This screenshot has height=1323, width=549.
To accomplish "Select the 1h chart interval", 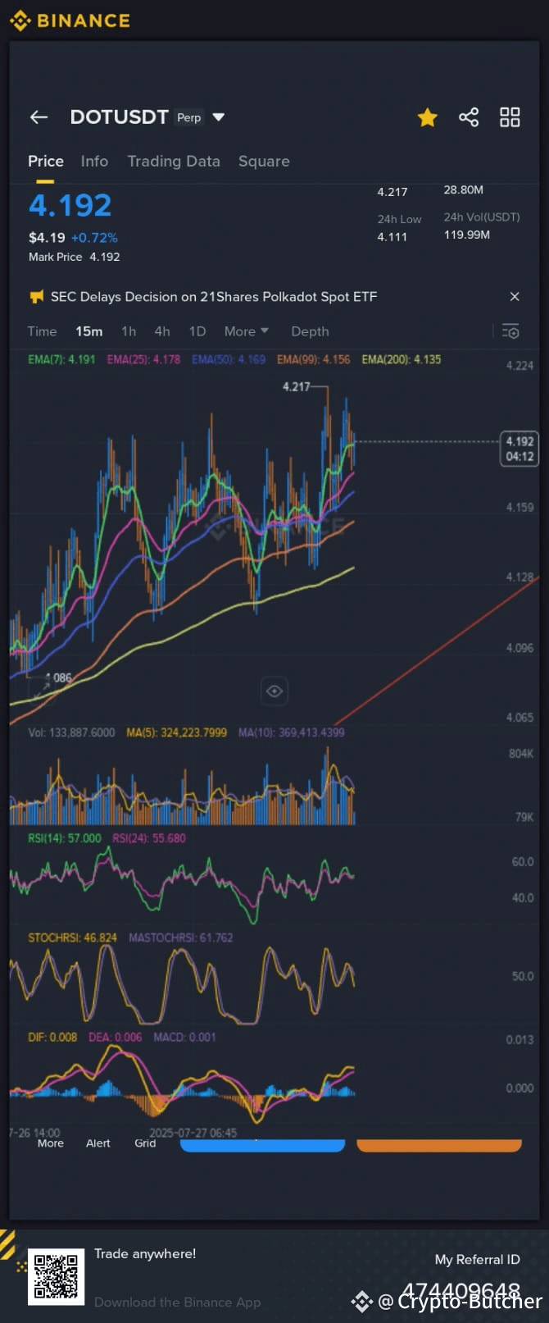I will 129,331.
